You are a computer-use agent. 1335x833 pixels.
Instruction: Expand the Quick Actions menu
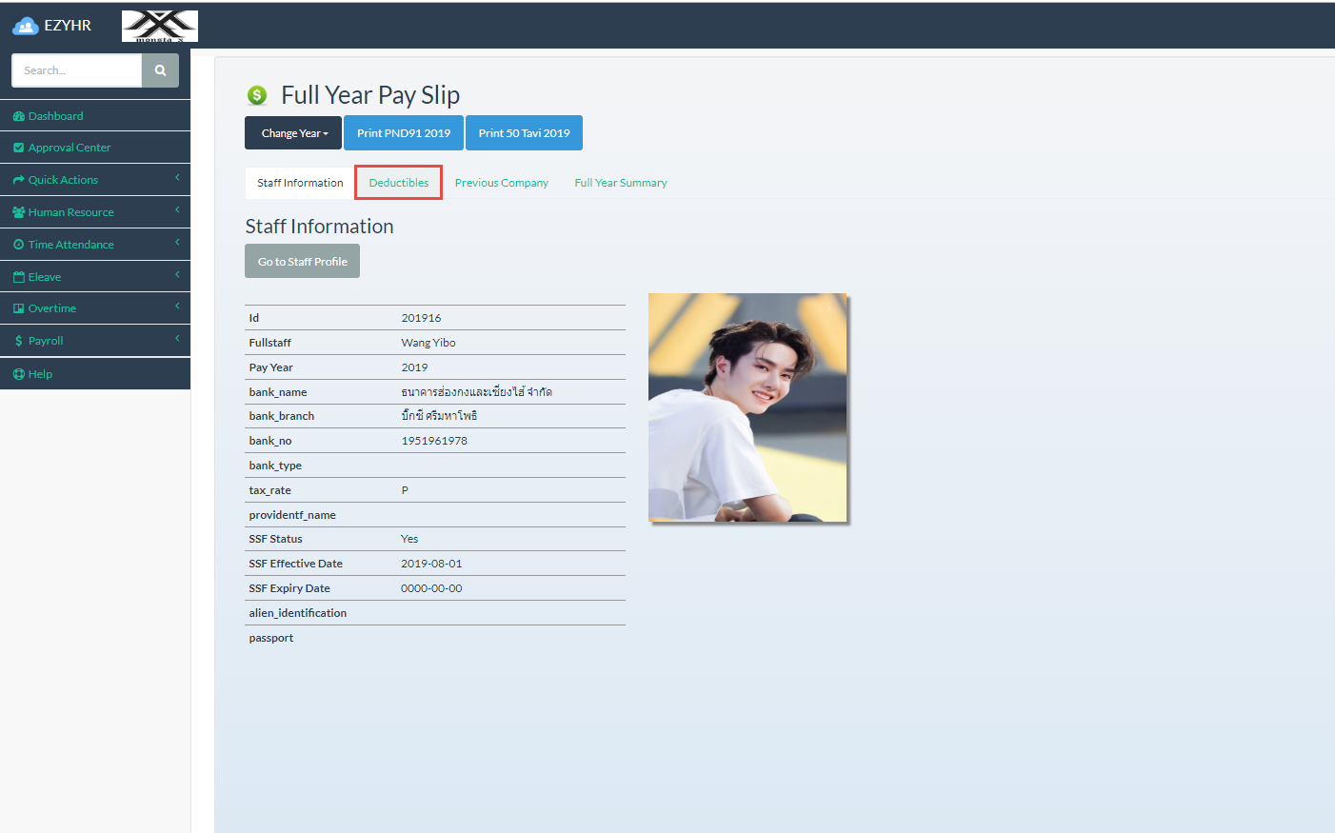(x=63, y=180)
